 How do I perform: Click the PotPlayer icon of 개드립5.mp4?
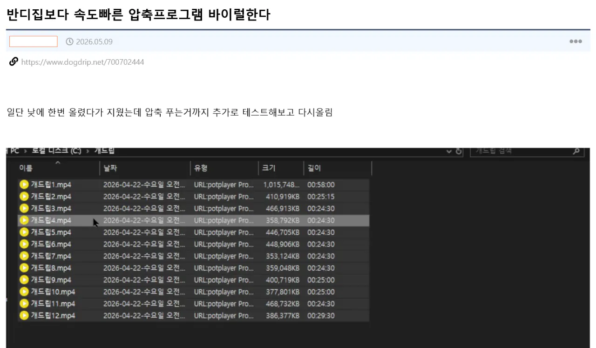click(24, 232)
